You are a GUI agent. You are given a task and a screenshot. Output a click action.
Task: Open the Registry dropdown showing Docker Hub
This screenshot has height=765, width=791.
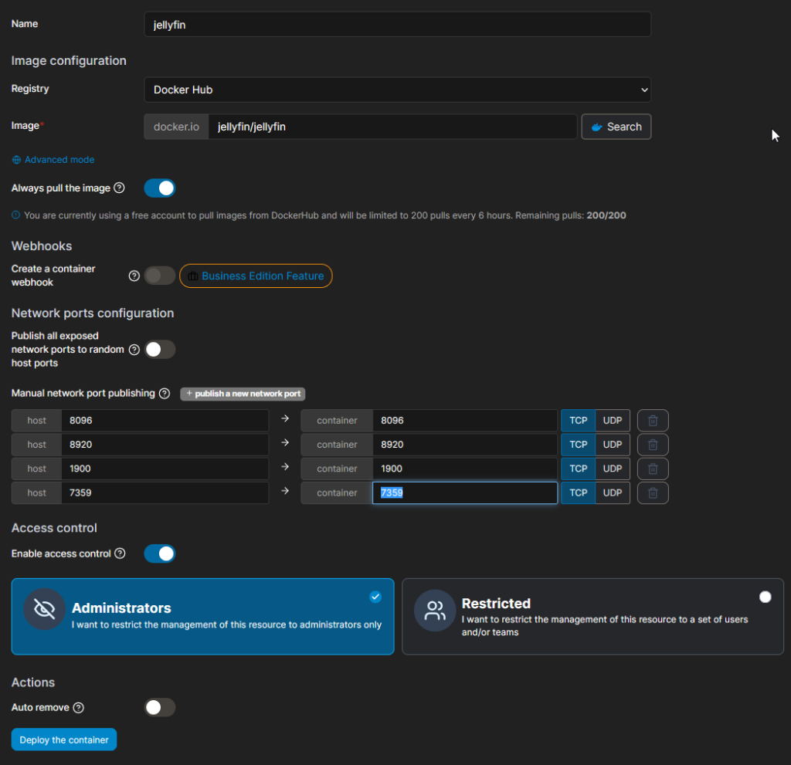[398, 90]
